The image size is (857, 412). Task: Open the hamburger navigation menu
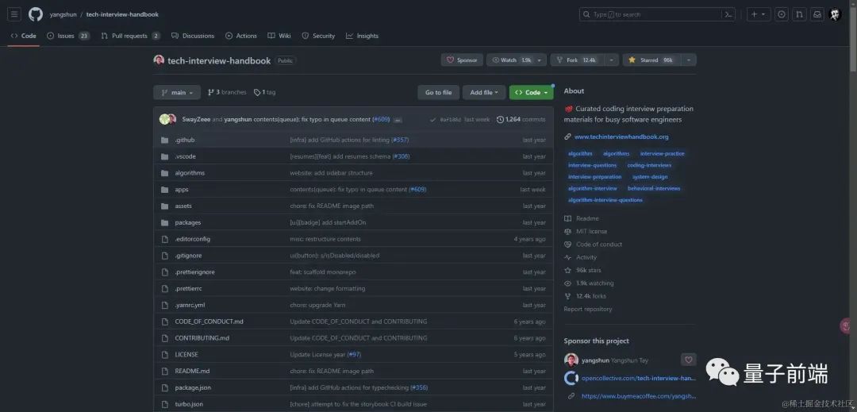point(14,14)
